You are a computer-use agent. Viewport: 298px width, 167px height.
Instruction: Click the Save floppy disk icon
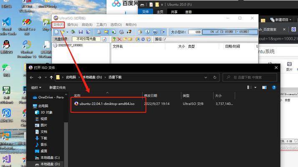pos(81,32)
